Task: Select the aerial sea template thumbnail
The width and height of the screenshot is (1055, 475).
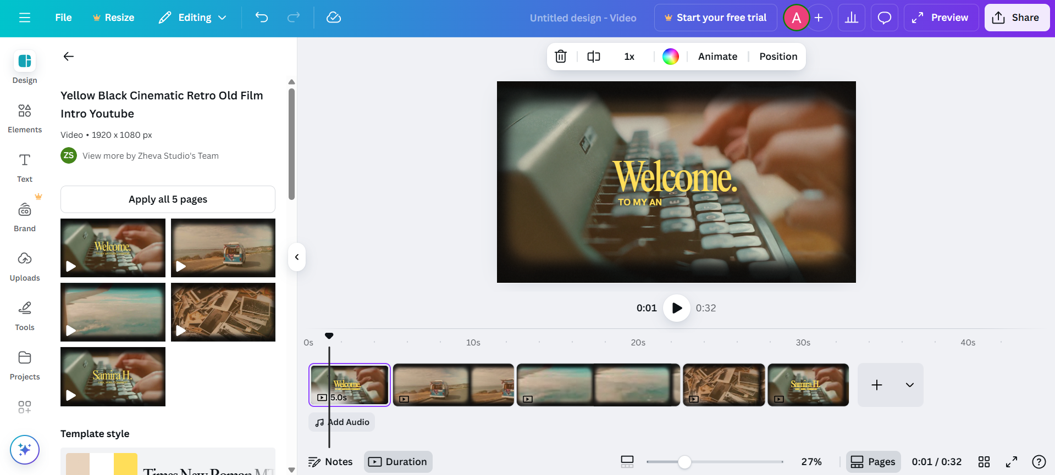Action: point(113,312)
